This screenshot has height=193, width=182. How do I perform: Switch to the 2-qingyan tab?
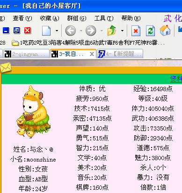click(x=26, y=54)
